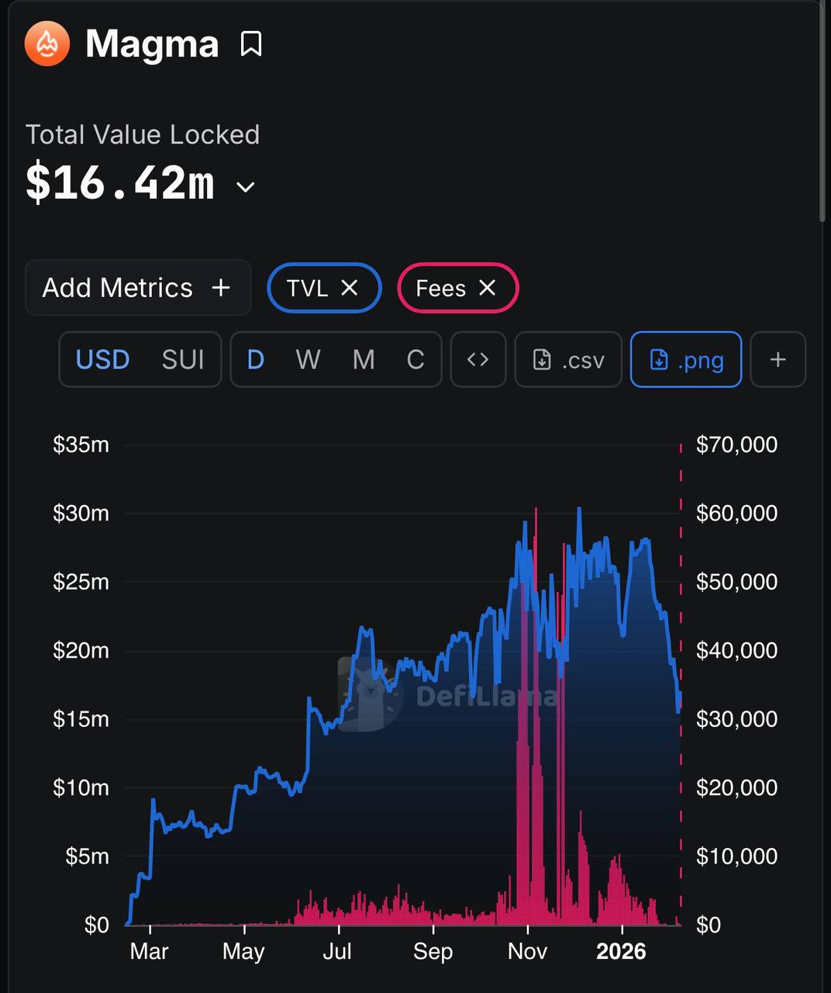Click the Fees metric pill
831x993 pixels.
(x=440, y=288)
